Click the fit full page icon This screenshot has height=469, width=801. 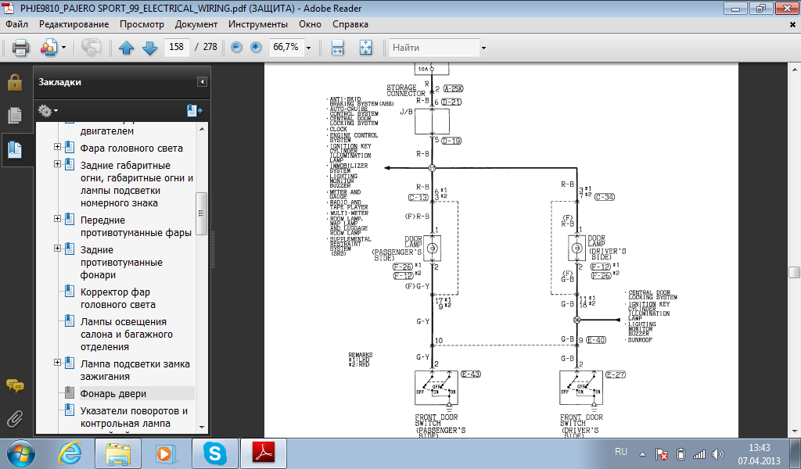pyautogui.click(x=365, y=48)
